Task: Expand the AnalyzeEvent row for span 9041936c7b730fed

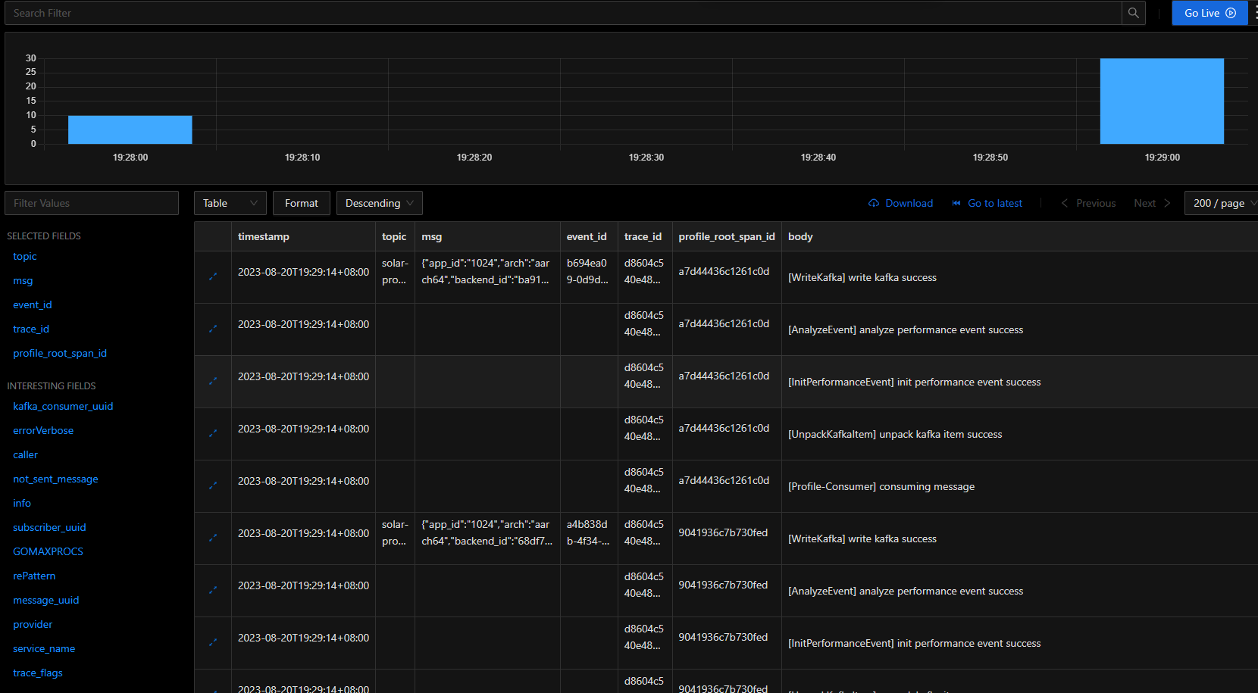Action: pyautogui.click(x=213, y=590)
